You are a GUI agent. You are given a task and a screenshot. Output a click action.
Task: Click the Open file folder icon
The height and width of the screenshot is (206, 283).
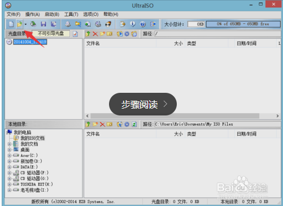click(19, 24)
